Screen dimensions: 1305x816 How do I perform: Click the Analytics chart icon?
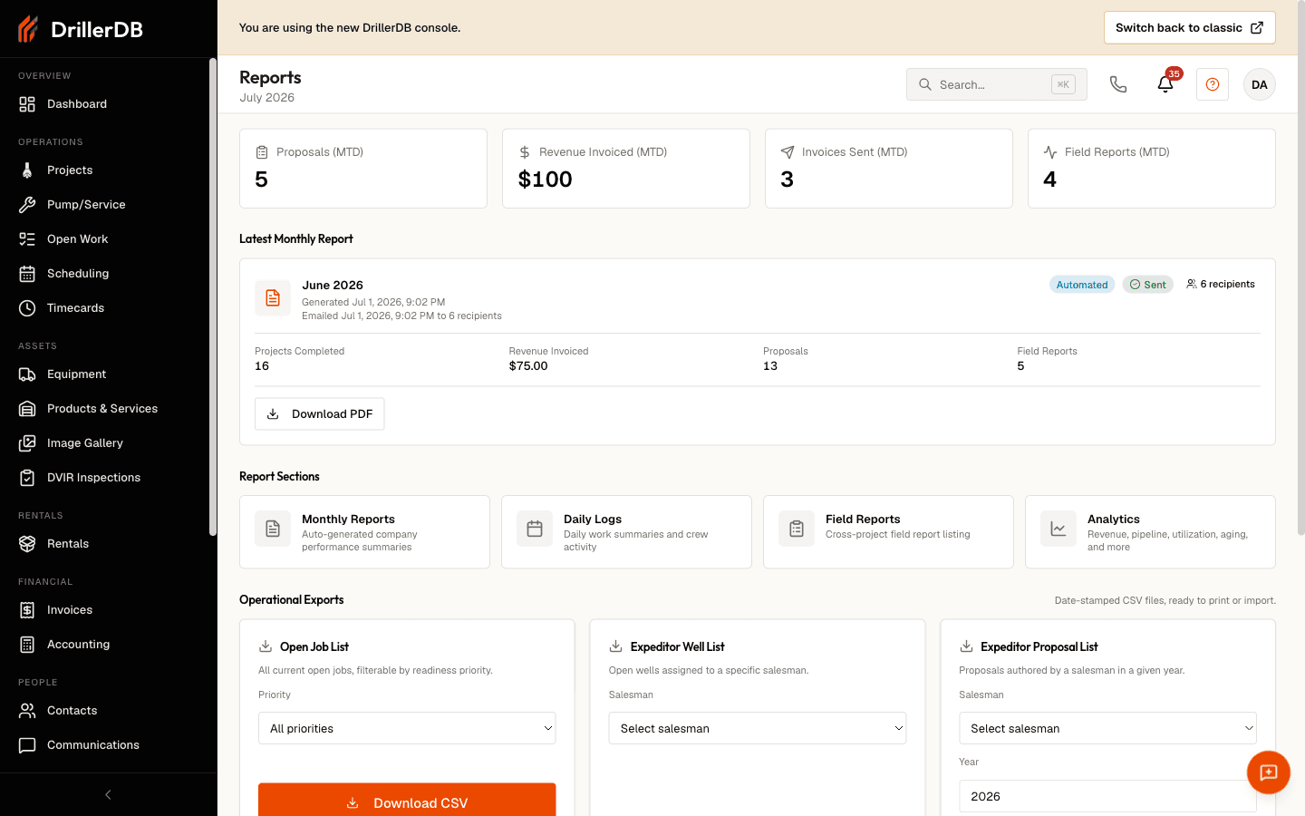[1058, 529]
